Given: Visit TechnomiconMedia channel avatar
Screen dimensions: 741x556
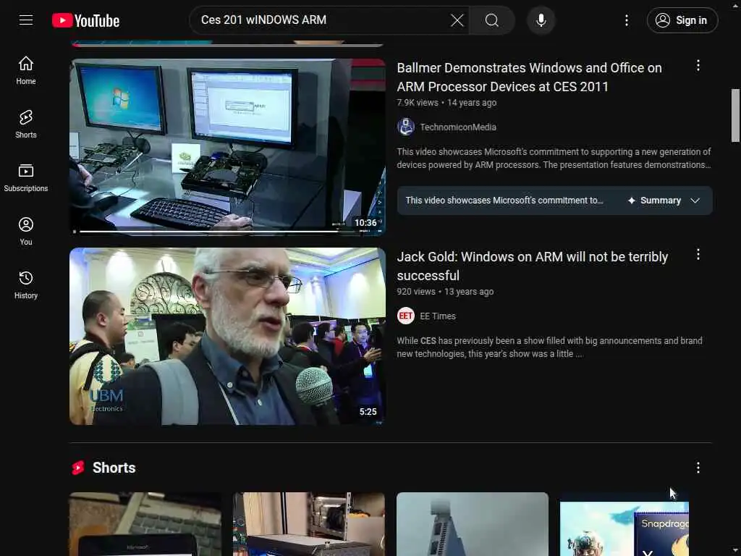Looking at the screenshot, I should click(406, 127).
